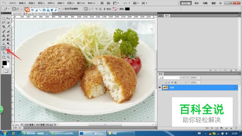The height and width of the screenshot is (136, 242).
Task: Show more workspaces chevron
Action: (220, 3)
